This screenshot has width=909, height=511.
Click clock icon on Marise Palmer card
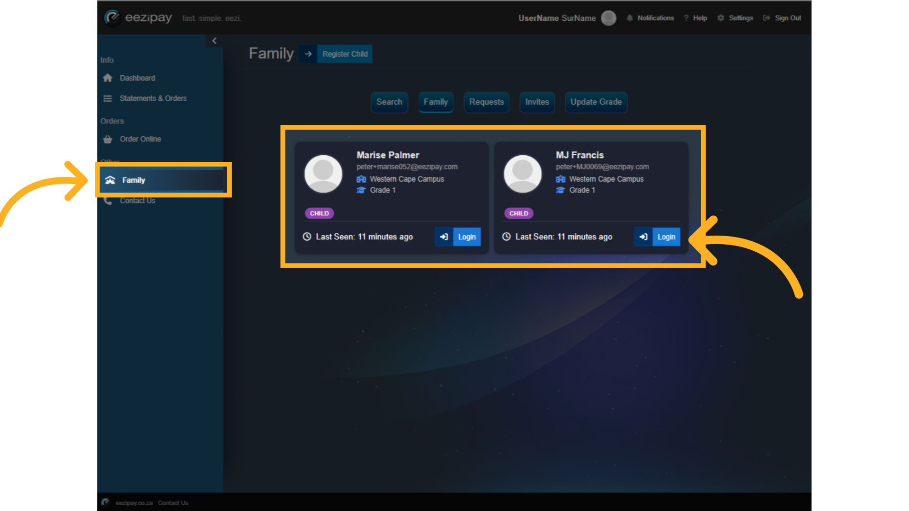[x=307, y=237]
